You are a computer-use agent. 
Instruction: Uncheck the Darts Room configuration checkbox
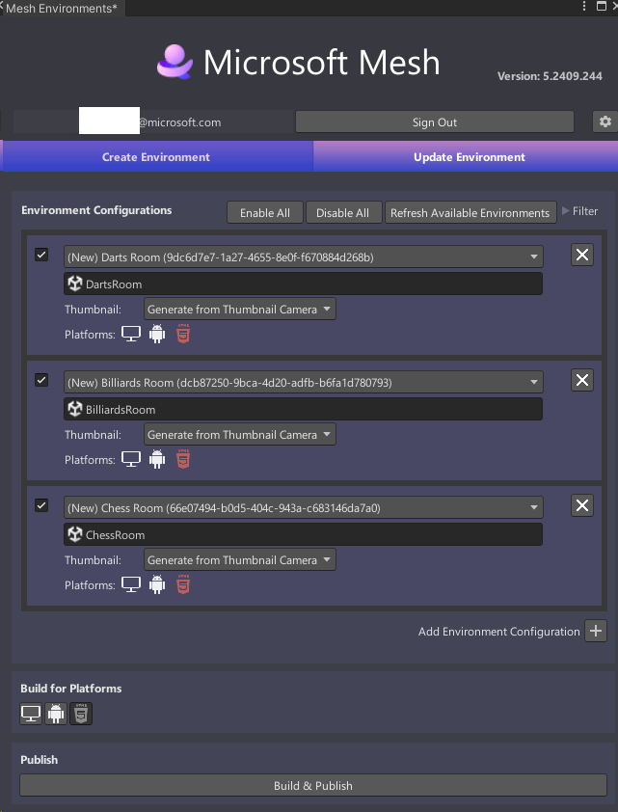pyautogui.click(x=41, y=255)
